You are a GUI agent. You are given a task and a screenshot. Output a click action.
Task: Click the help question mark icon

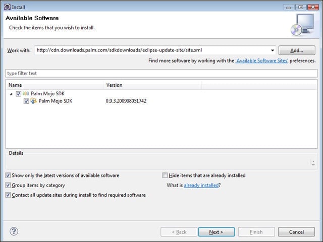14,231
